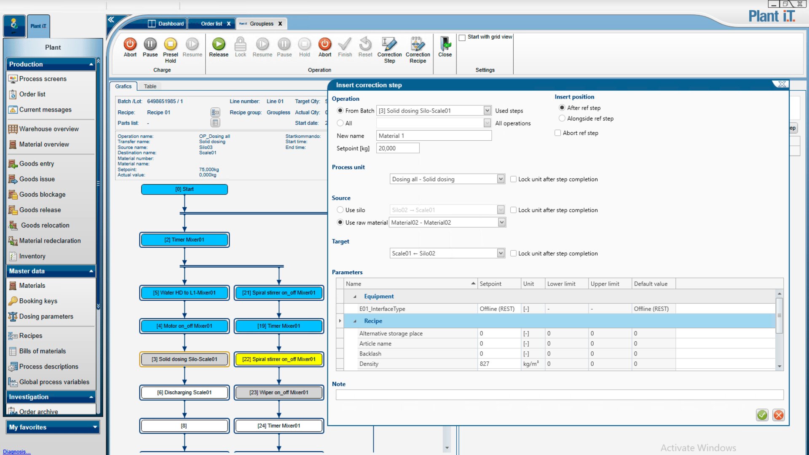Switch to the Order list tab
Screen dimensions: 809x455
(x=211, y=24)
